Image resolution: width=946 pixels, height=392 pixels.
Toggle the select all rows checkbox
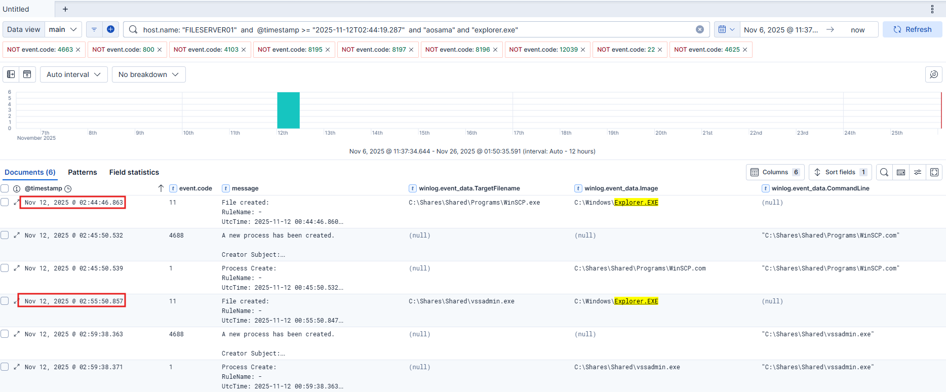(x=5, y=188)
